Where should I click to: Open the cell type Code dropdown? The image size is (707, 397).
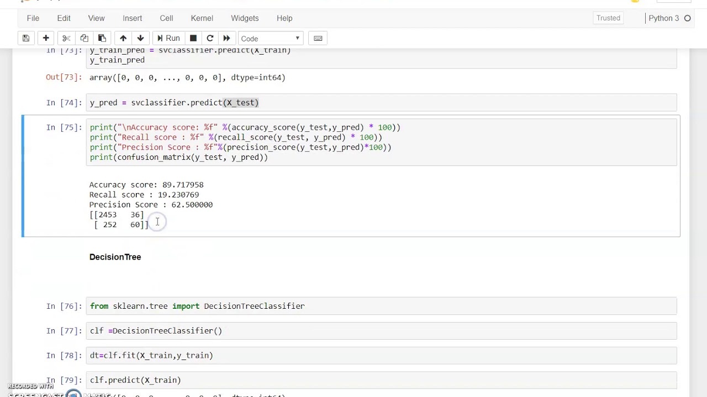tap(270, 39)
